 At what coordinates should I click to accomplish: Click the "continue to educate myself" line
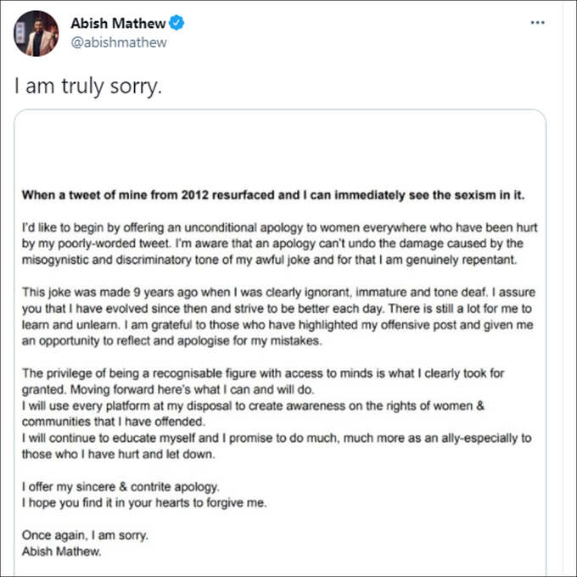click(x=277, y=439)
